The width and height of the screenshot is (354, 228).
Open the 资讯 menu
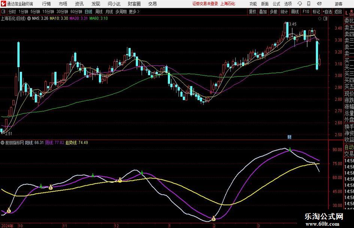[x=79, y=4]
